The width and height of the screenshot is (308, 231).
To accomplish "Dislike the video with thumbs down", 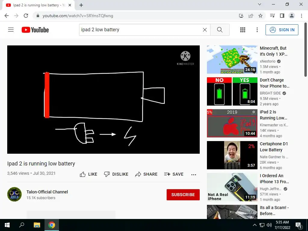I will [x=116, y=174].
